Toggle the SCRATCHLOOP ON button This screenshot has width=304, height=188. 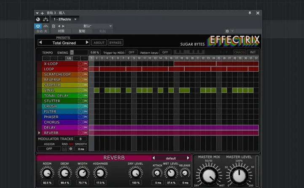[x=85, y=74]
